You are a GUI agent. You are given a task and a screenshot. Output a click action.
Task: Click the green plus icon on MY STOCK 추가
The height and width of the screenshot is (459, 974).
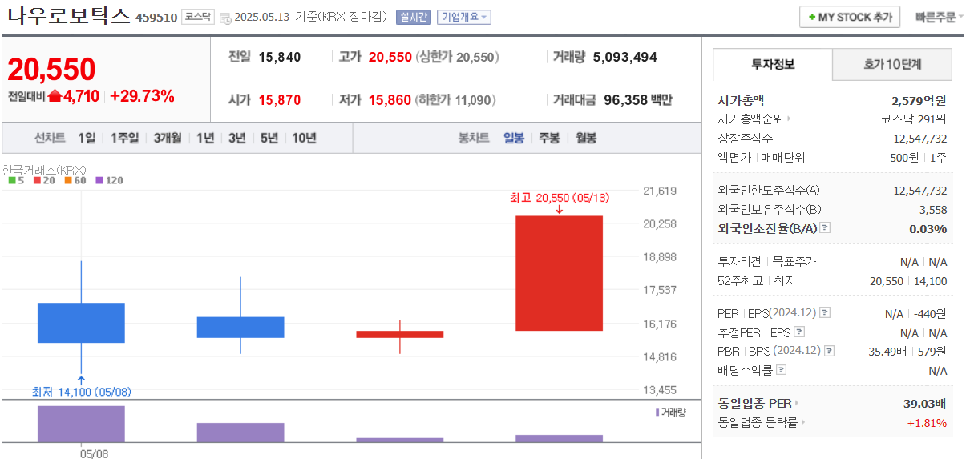811,17
